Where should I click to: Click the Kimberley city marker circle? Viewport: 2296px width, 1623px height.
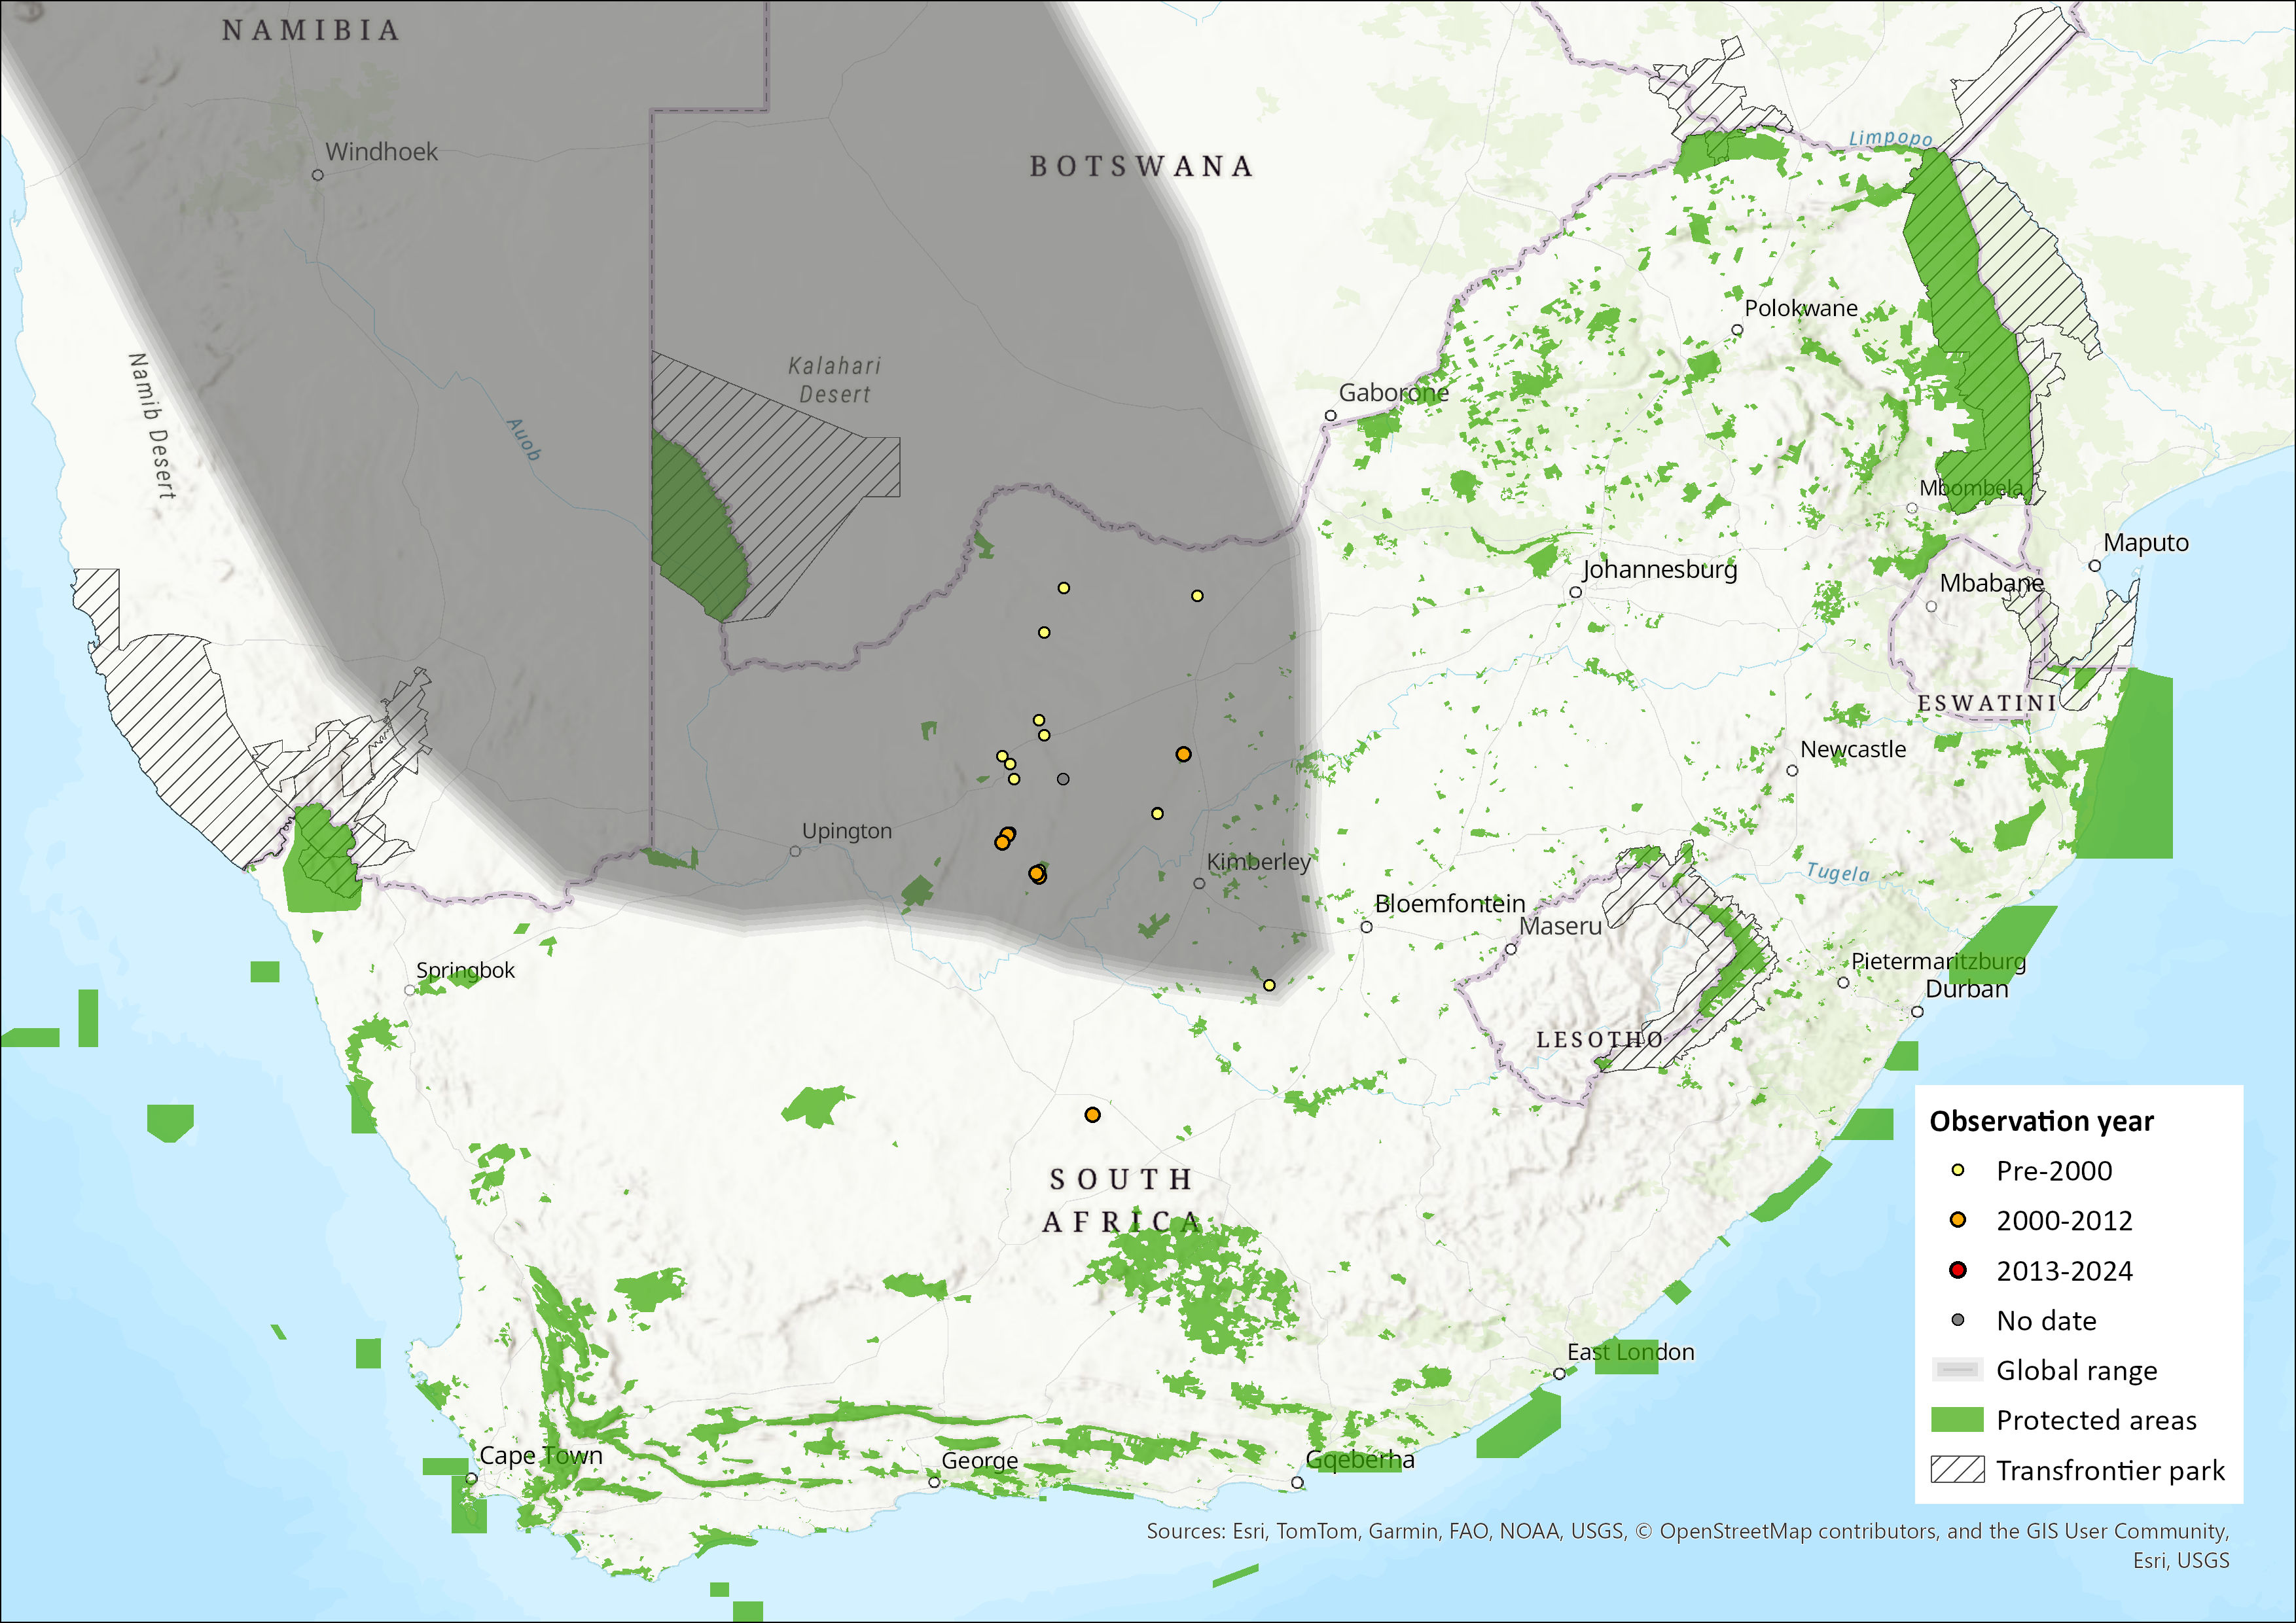1199,883
